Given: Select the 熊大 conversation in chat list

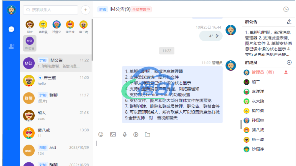Looking at the screenshot, I should (x=56, y=115).
